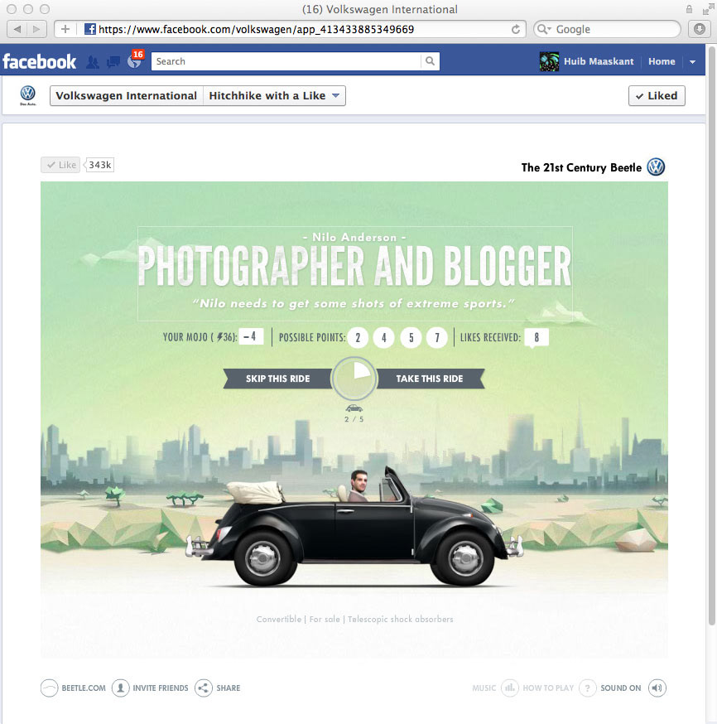The height and width of the screenshot is (724, 717).
Task: Open Volkswagen International page
Action: 127,95
